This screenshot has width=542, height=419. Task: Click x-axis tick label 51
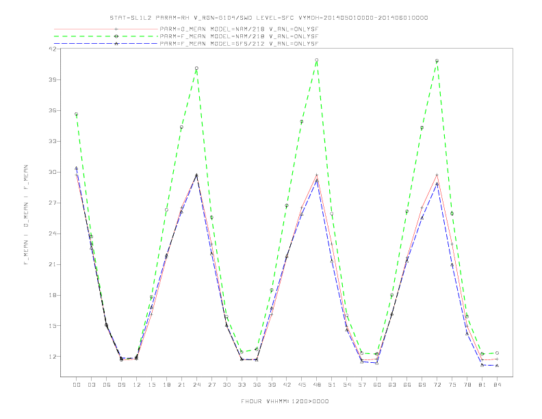pos(332,385)
